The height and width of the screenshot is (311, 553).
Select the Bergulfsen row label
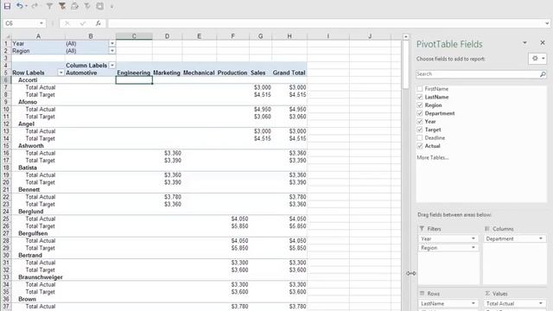click(33, 233)
